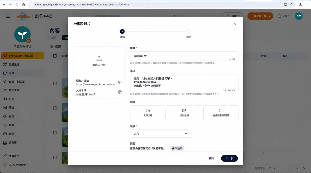Click the upload arrow icon above 轉碼中
Screen dimensions: 311x173
point(99,58)
